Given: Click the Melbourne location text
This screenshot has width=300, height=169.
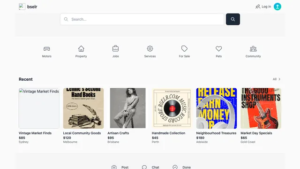Looking at the screenshot, I should [70, 142].
